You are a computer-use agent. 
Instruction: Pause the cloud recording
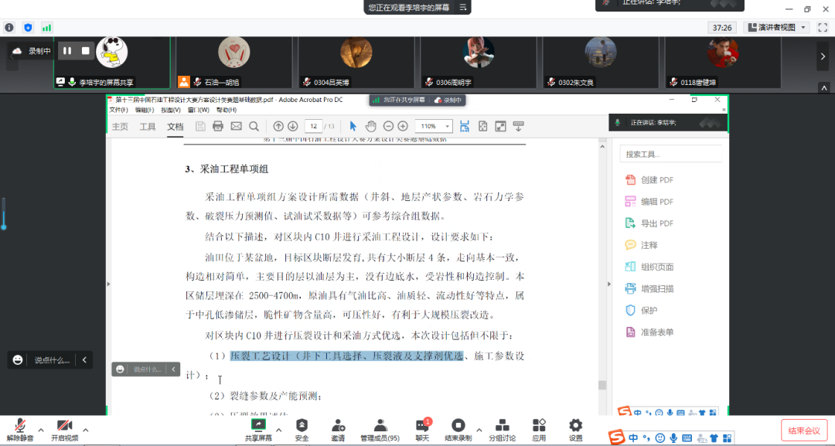pyautogui.click(x=67, y=51)
